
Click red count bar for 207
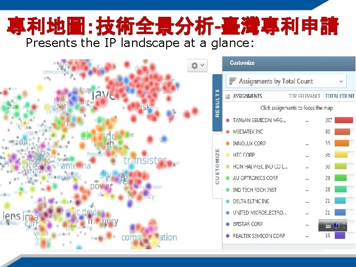344,120
